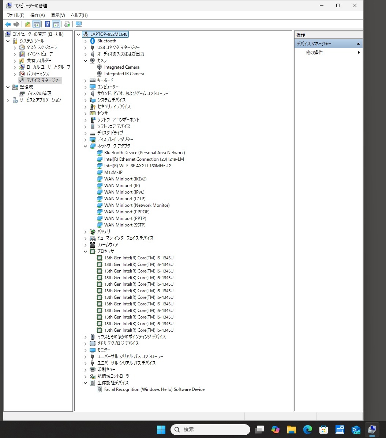The width and height of the screenshot is (386, 438).
Task: Select Bluetooth Device (Personal Area Network)
Action: [145, 153]
